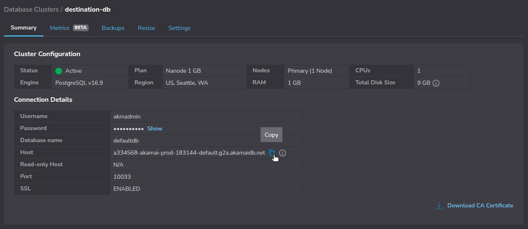
Task: Select the Summary tab
Action: (24, 27)
